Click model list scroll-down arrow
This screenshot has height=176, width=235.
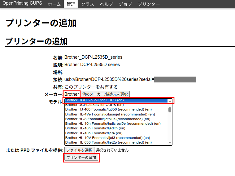tap(170, 143)
